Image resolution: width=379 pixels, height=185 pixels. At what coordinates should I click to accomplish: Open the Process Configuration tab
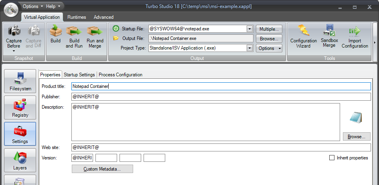pyautogui.click(x=120, y=75)
